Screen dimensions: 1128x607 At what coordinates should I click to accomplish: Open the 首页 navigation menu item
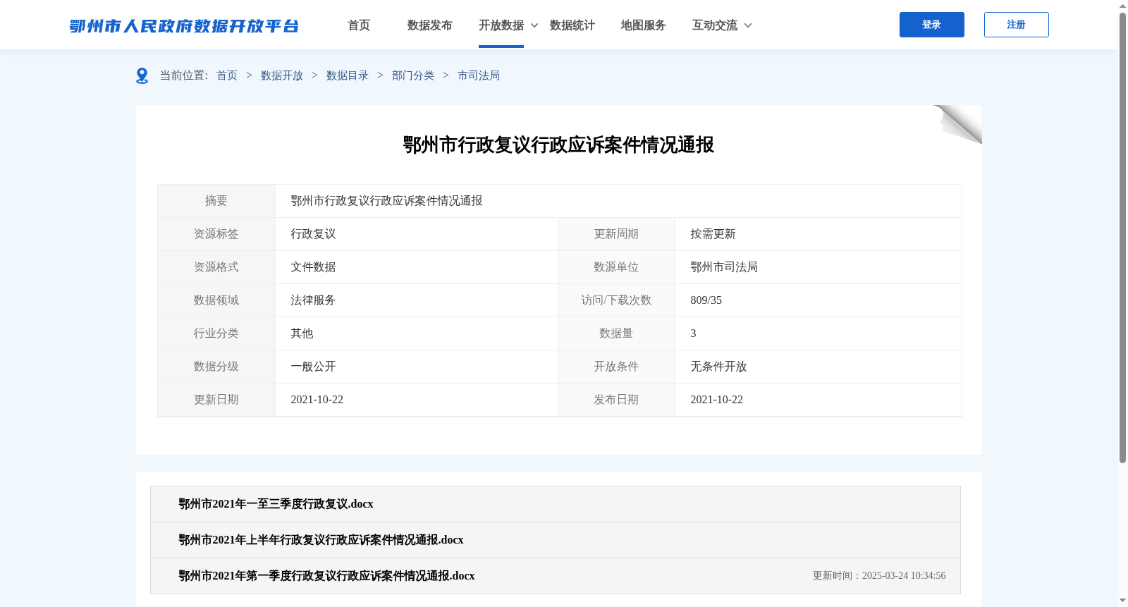coord(359,25)
